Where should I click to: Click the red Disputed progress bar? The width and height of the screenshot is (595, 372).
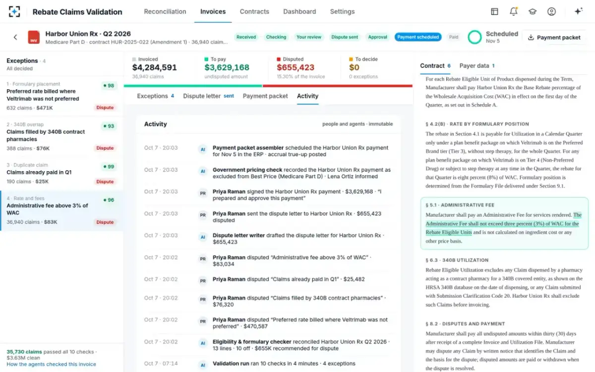coord(338,86)
